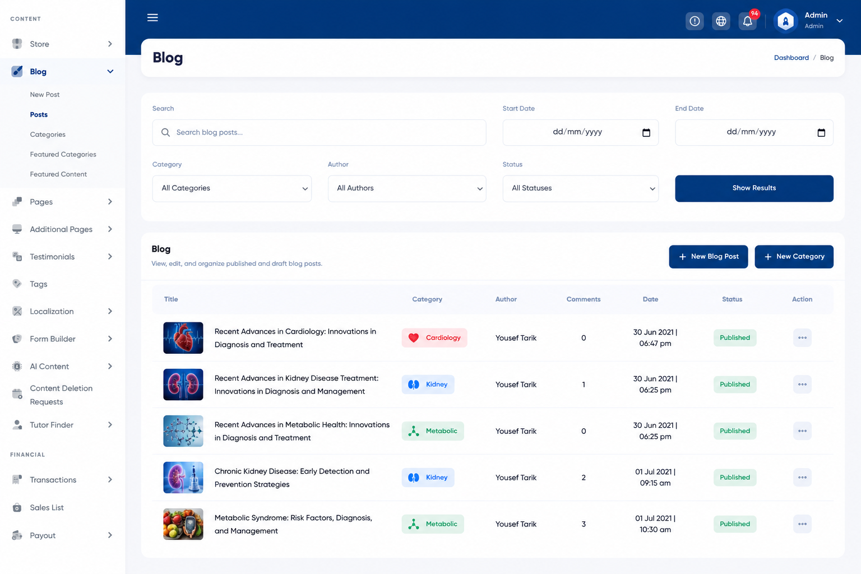Click the Comments column header

(x=584, y=299)
